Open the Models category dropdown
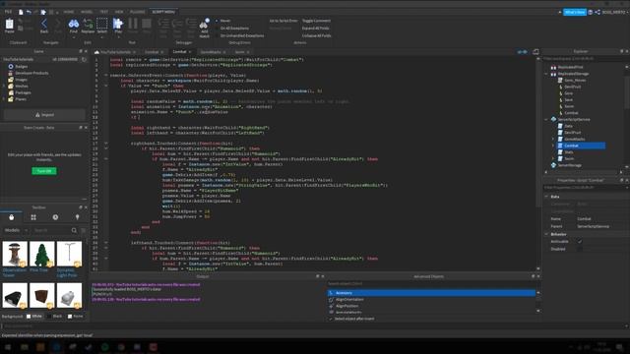This screenshot has width=630, height=354. [16, 230]
